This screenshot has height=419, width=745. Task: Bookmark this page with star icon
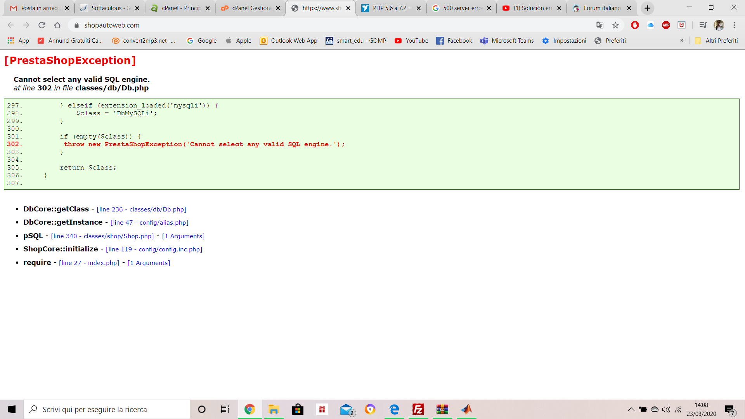[x=615, y=25]
